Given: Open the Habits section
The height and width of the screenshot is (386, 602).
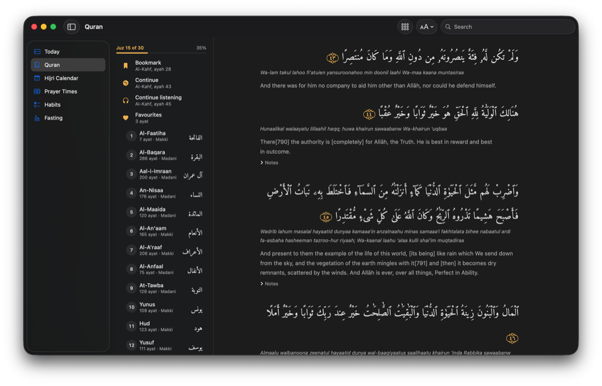Looking at the screenshot, I should tap(68, 104).
